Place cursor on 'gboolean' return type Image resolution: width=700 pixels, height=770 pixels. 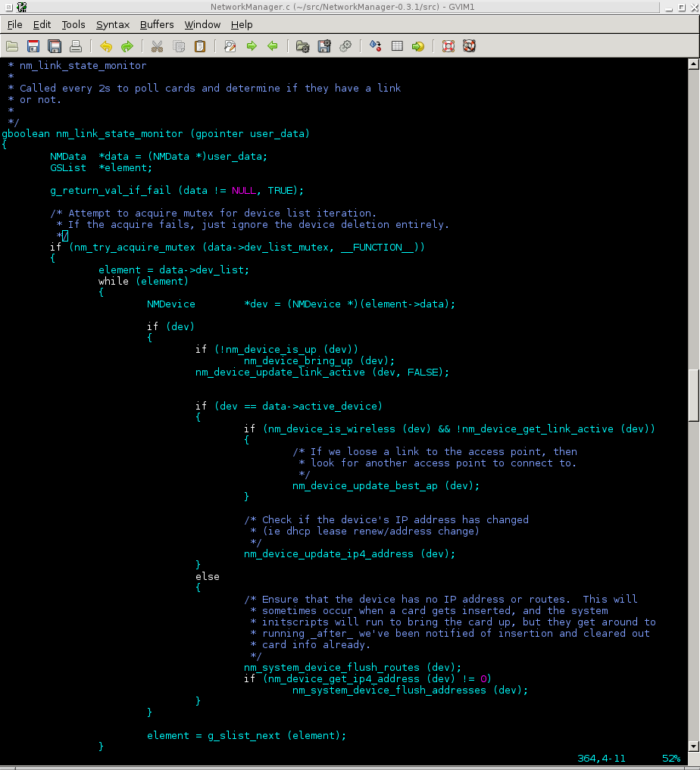pos(26,133)
